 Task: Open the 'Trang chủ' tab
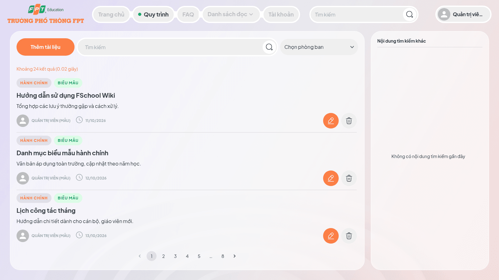point(111,14)
